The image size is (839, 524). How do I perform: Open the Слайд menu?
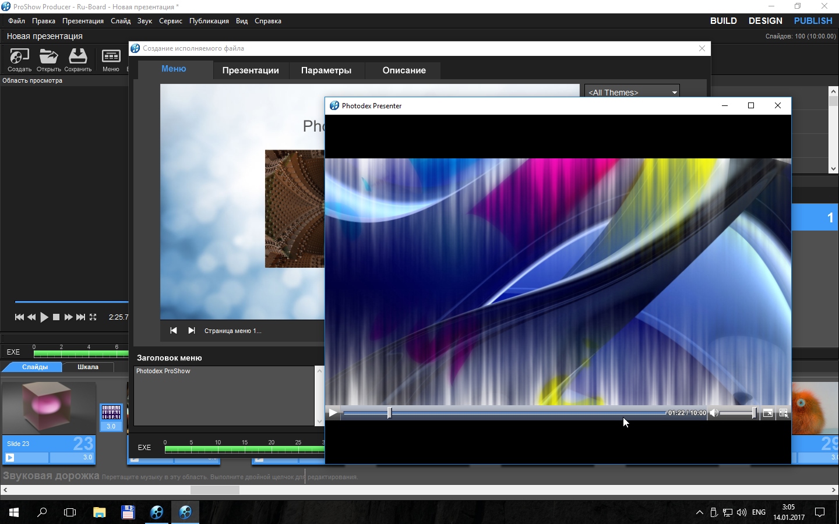click(121, 21)
